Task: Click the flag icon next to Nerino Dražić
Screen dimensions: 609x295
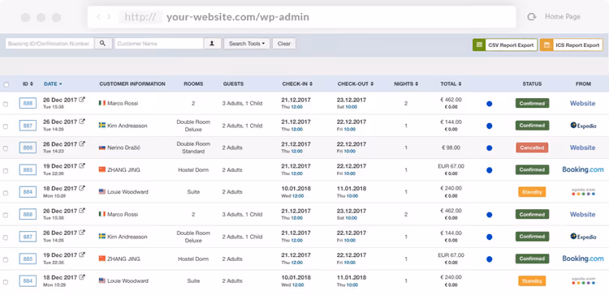Action: 102,147
